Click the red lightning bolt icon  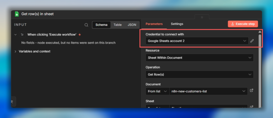click(x=80, y=35)
